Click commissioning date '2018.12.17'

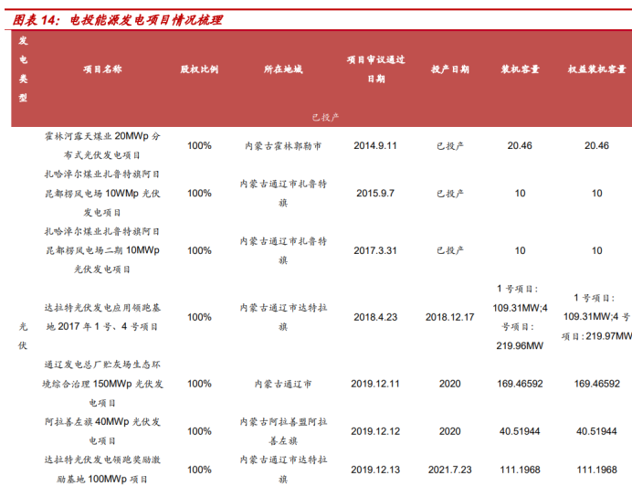point(450,317)
